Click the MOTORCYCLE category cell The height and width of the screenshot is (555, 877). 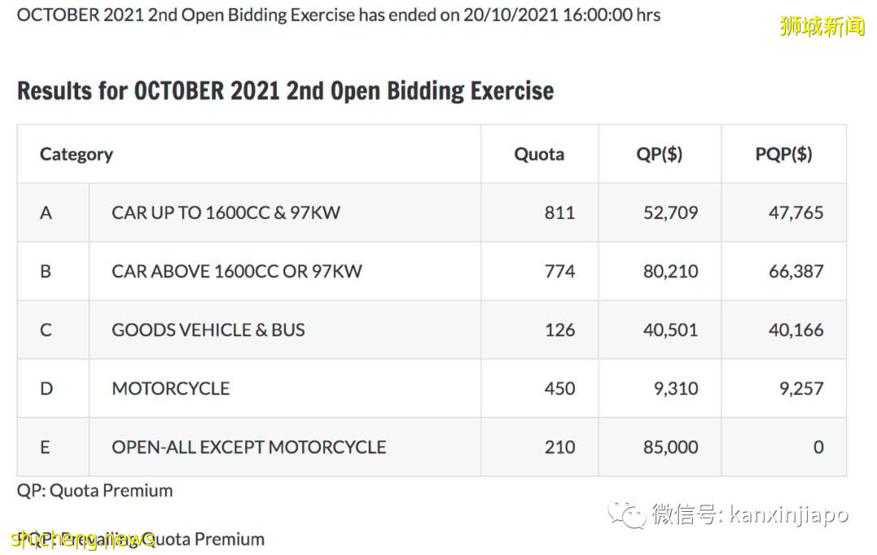(171, 389)
